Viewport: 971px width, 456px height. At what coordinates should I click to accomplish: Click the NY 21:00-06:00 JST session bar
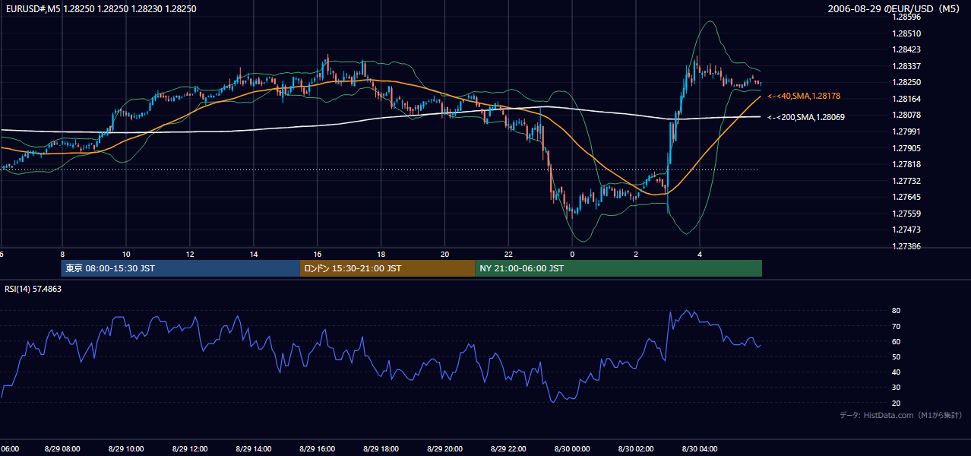618,268
